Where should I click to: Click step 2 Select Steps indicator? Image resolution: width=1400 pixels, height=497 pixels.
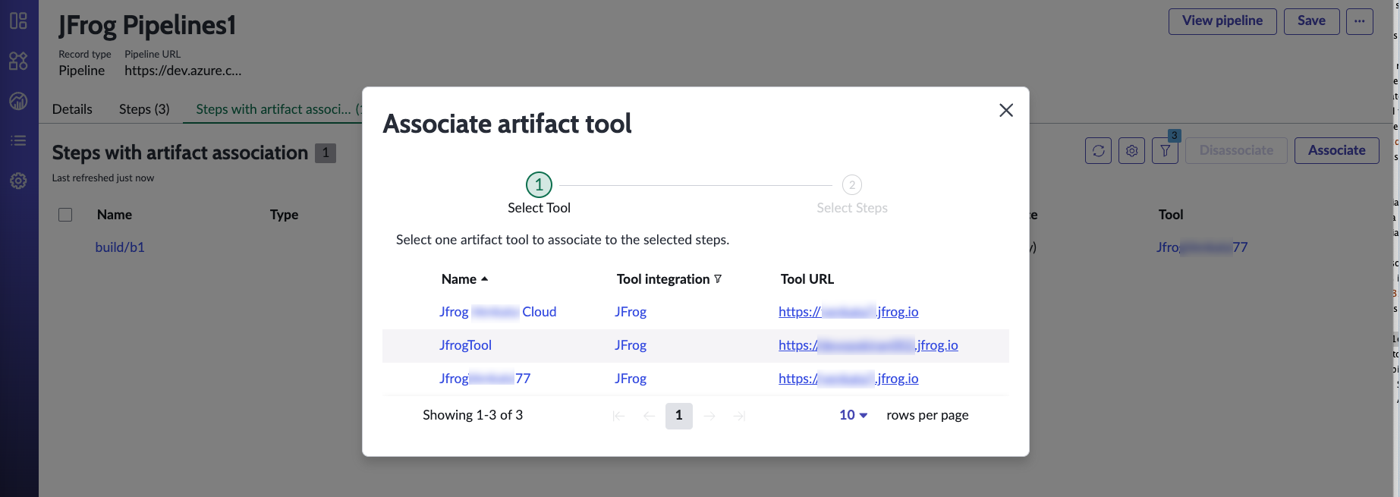[852, 184]
